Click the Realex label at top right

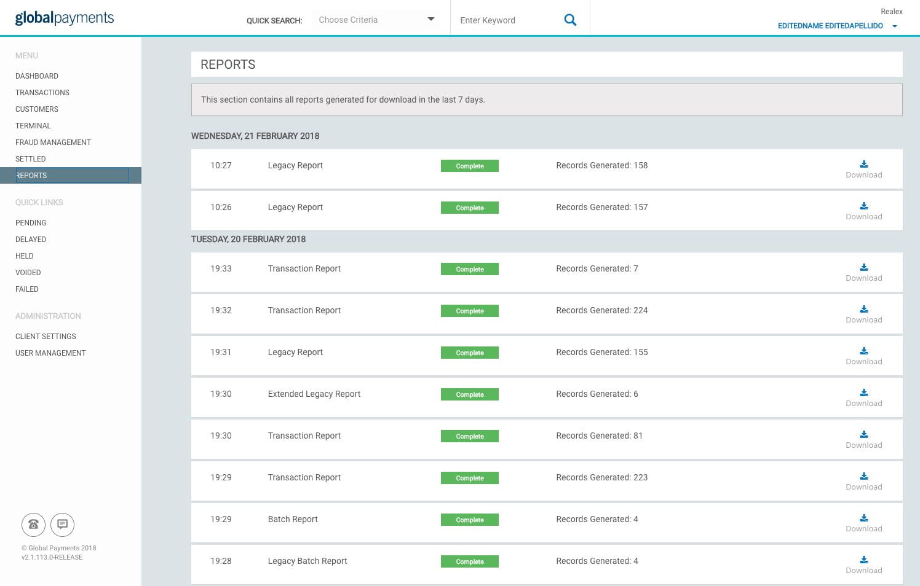tap(891, 12)
